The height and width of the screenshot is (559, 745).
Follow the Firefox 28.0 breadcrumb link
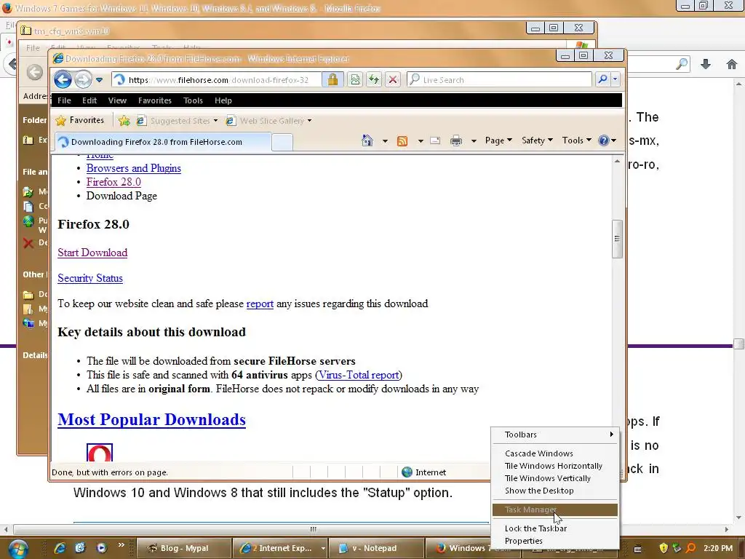[x=113, y=182]
